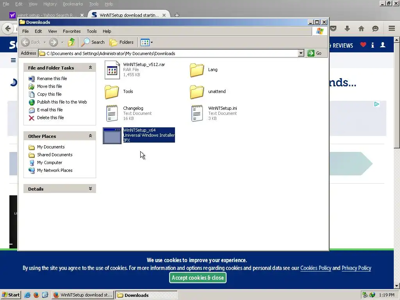The height and width of the screenshot is (300, 400).
Task: Open the Firefox History menu
Action: point(50,4)
